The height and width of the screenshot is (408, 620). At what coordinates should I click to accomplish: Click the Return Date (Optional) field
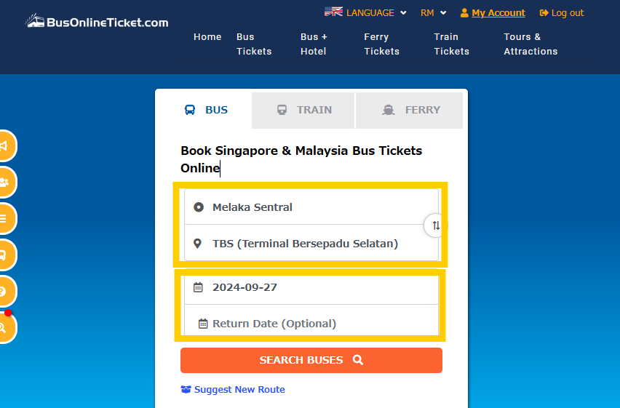click(x=311, y=324)
